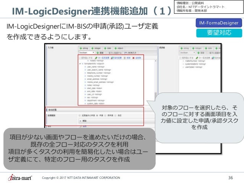Add a string item in input panel
The height and width of the screenshot is (183, 244).
tap(84, 48)
